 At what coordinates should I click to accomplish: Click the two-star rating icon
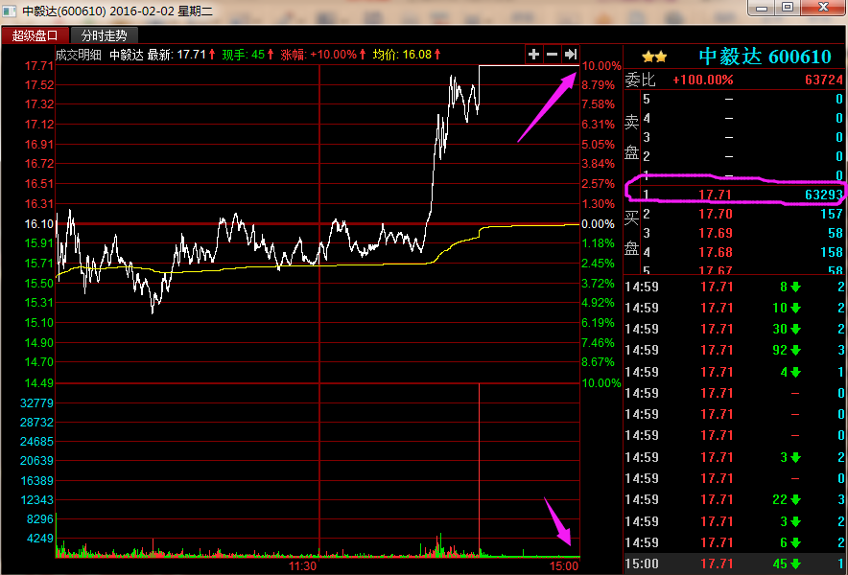click(x=654, y=57)
